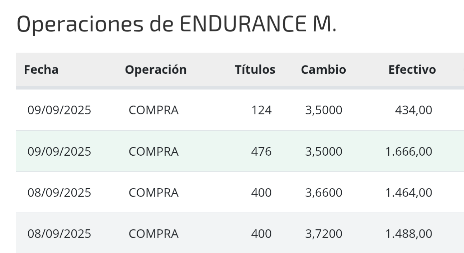Click the date in the 1.464,00 row
The image size is (464, 253).
60,193
